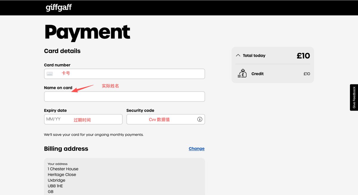This screenshot has width=358, height=195.
Task: Collapse the Total today summary chevron
Action: [x=238, y=55]
